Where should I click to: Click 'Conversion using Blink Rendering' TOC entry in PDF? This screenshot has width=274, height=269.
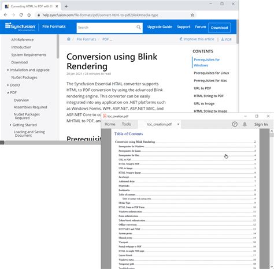click(185, 142)
